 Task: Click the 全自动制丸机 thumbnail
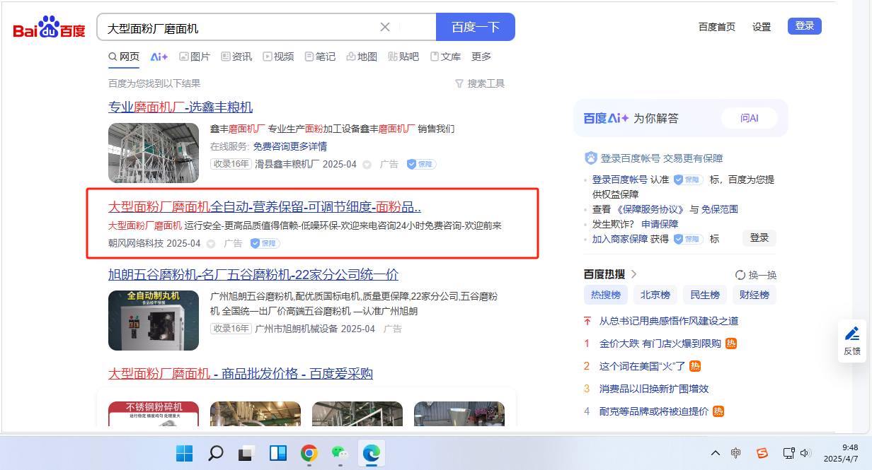(154, 320)
